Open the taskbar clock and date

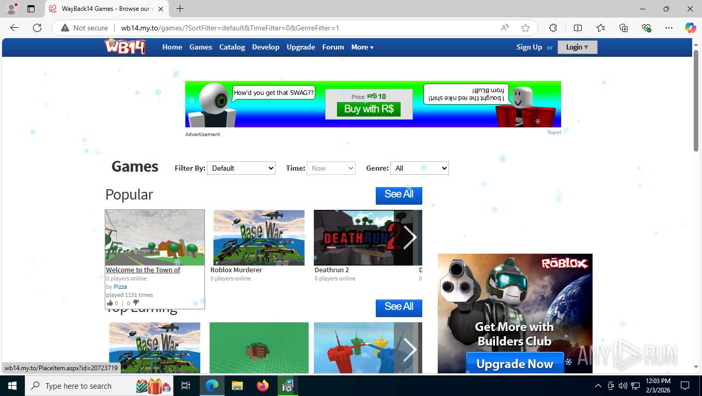pyautogui.click(x=658, y=386)
